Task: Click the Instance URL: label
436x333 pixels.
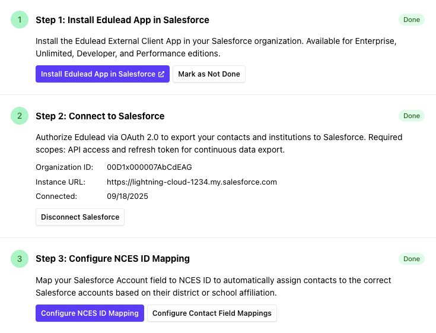Action: tap(61, 182)
